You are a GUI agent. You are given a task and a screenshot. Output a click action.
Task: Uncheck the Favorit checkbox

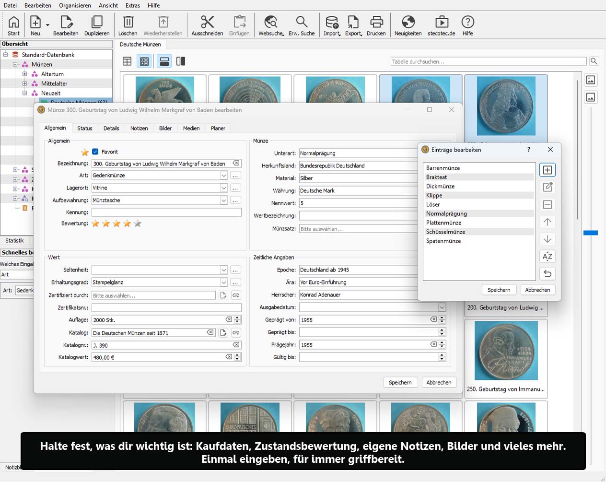95,152
